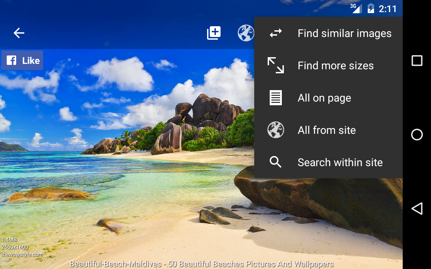The width and height of the screenshot is (431, 269).
Task: Choose 'Find more sizes' menu entry
Action: coord(328,65)
